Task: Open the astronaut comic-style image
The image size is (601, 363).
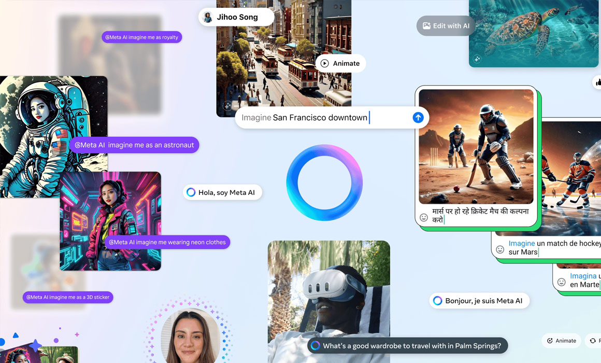Action: 54,136
